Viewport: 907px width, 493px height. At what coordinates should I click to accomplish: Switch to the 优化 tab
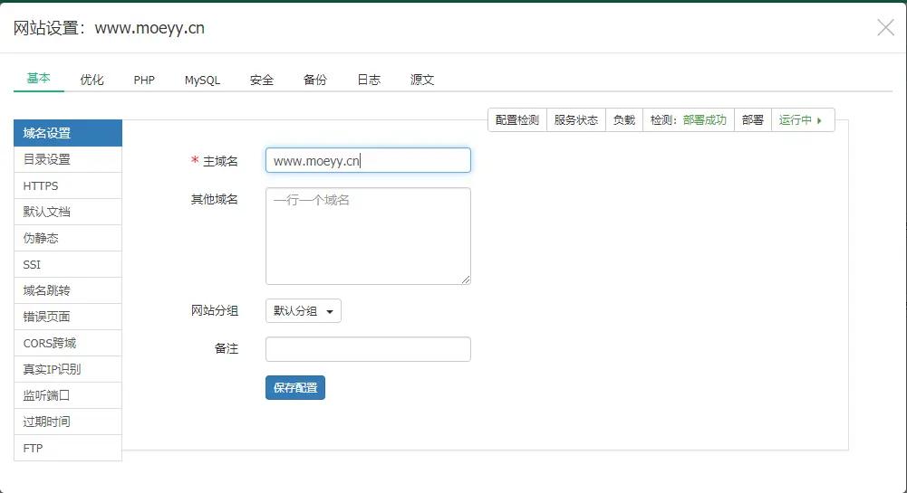click(92, 80)
